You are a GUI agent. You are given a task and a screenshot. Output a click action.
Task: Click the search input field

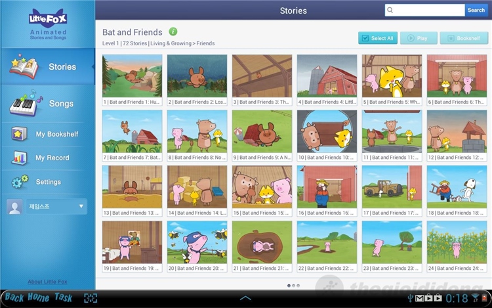(425, 10)
